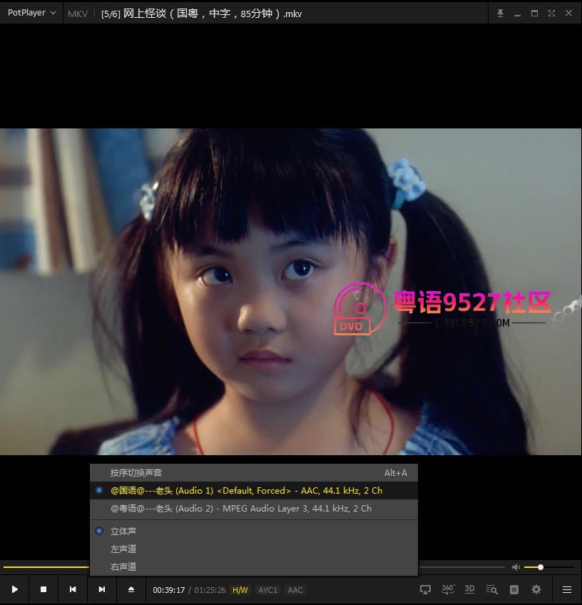Open the settings gear control panel

point(536,589)
